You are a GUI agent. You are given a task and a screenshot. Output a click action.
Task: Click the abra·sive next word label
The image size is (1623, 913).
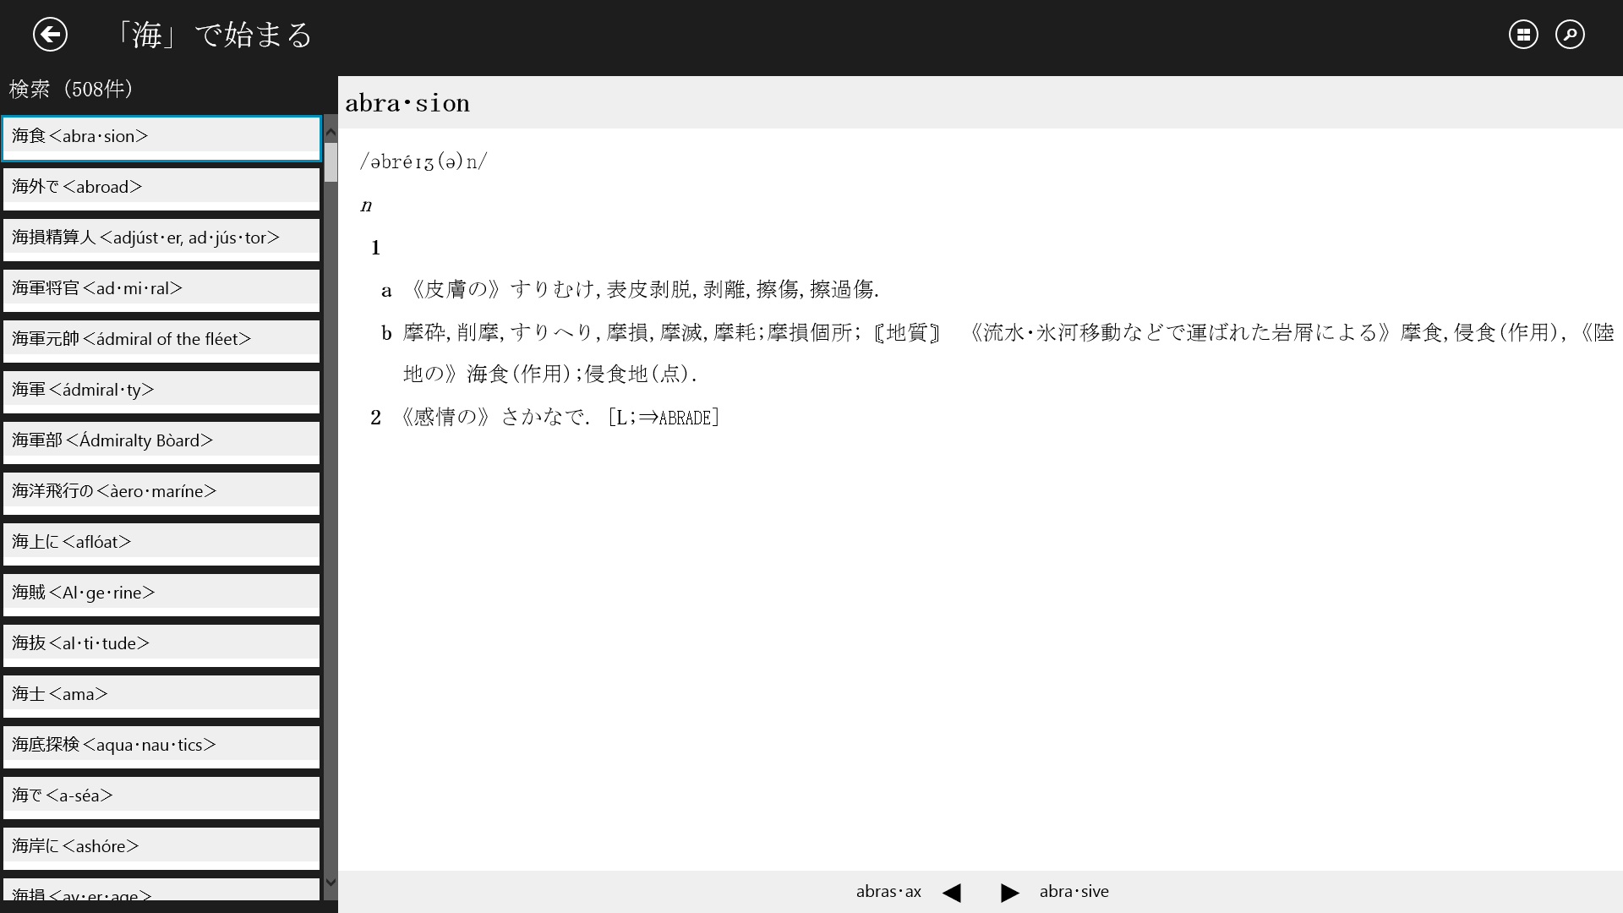1074,892
